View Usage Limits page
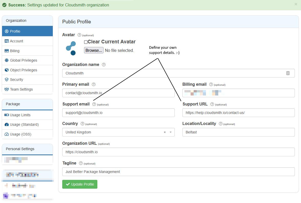 click(x=27, y=115)
